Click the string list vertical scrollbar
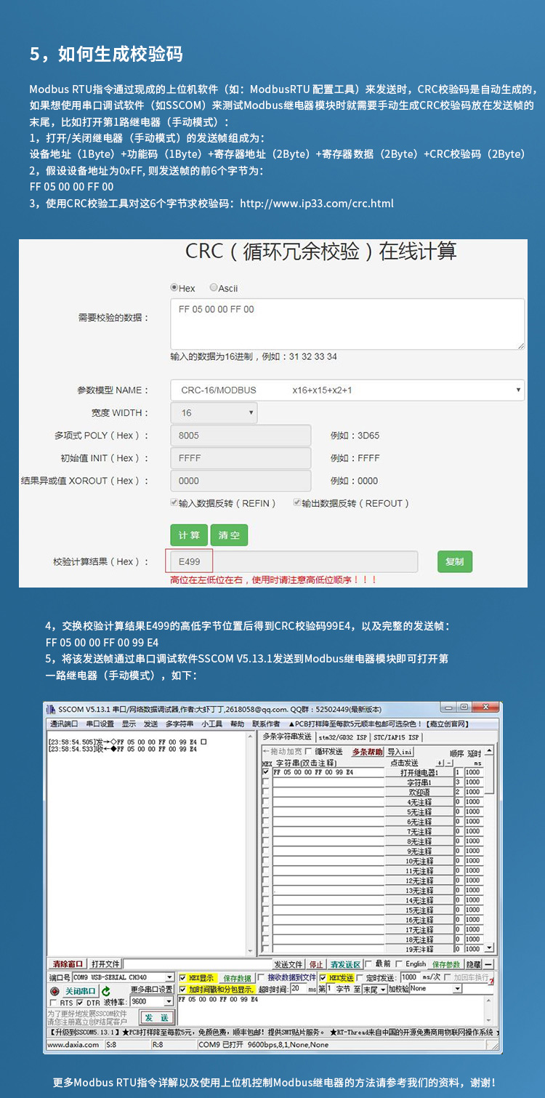The height and width of the screenshot is (1098, 545). click(x=489, y=851)
